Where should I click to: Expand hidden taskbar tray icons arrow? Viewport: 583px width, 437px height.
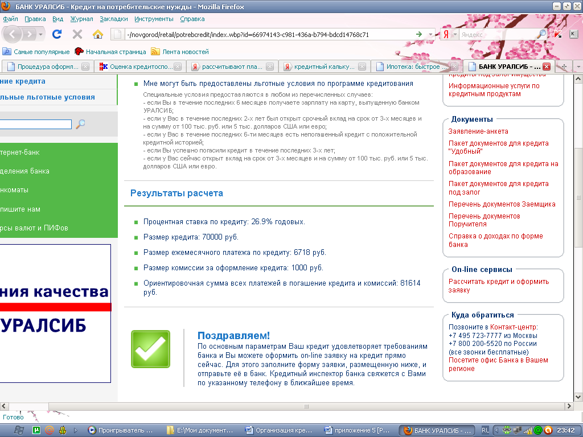(x=496, y=430)
